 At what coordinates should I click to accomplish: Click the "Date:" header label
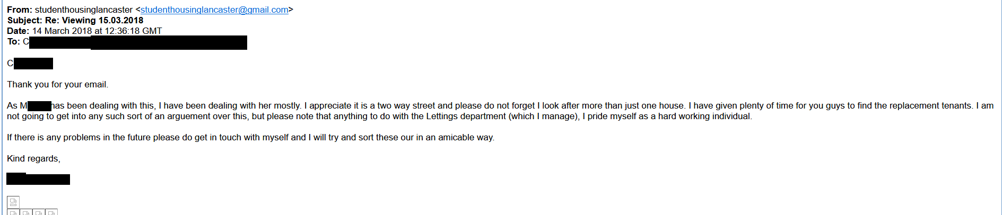pos(18,31)
